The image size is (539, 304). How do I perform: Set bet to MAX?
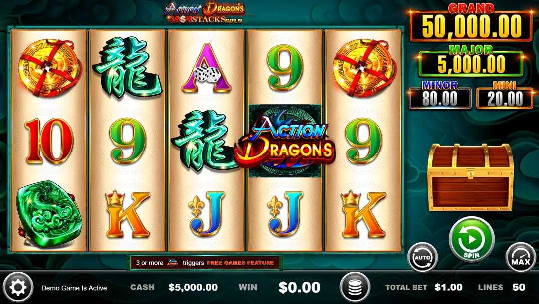pos(521,257)
